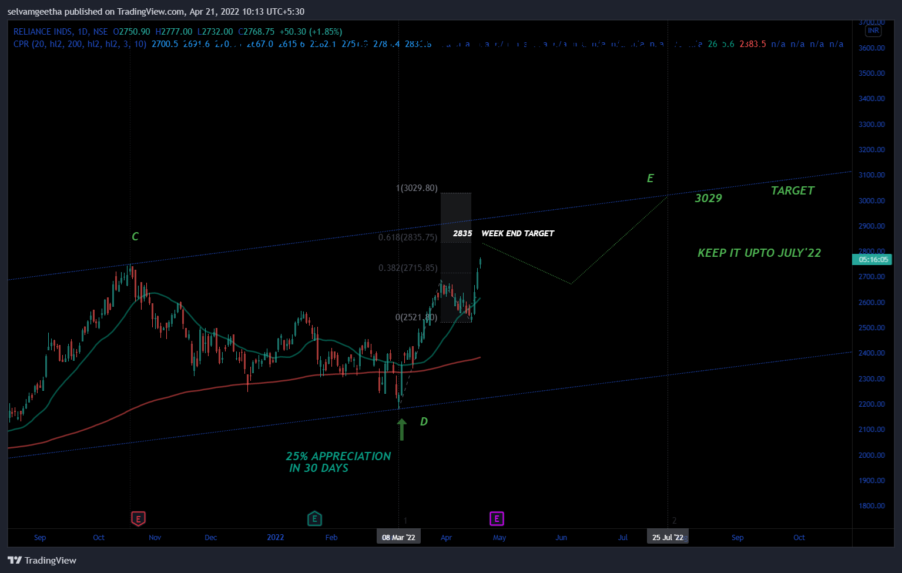Click the low value L2732.00
Screen dimensions: 902x573
tap(215, 32)
